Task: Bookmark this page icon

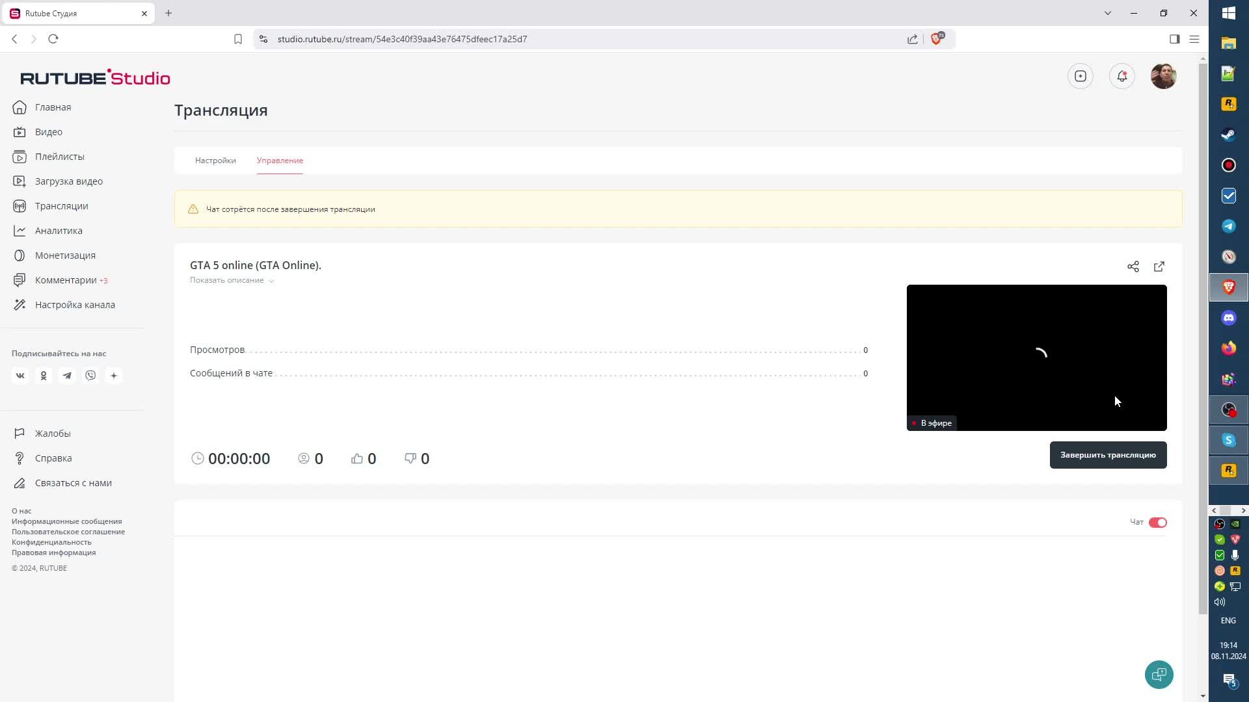Action: click(x=238, y=39)
